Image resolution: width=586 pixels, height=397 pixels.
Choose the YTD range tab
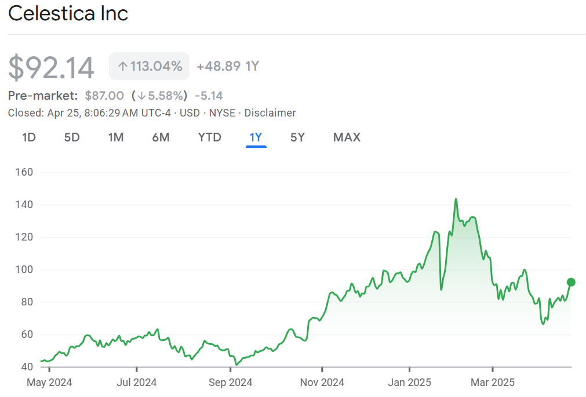(209, 137)
